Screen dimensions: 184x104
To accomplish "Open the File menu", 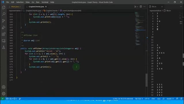I will coord(7,2).
